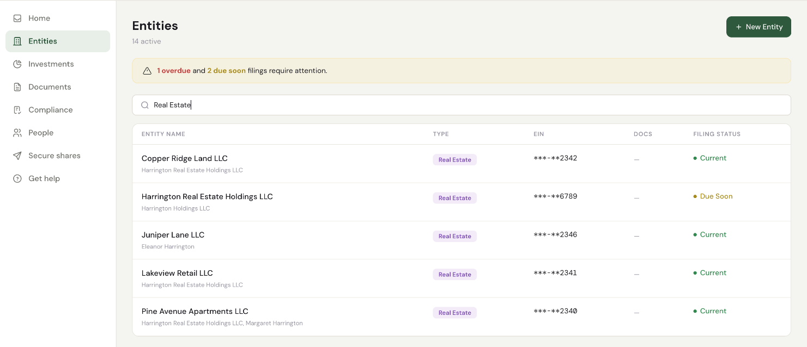The image size is (807, 347).
Task: Click the Entities building icon
Action: click(x=17, y=41)
